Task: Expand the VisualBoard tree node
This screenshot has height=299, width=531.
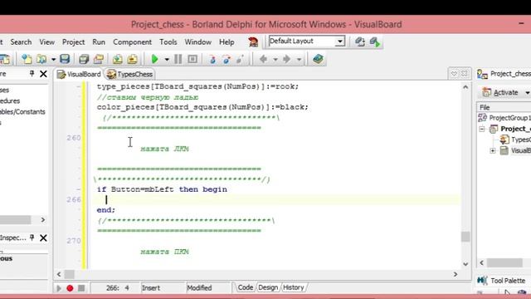Action: (493, 150)
